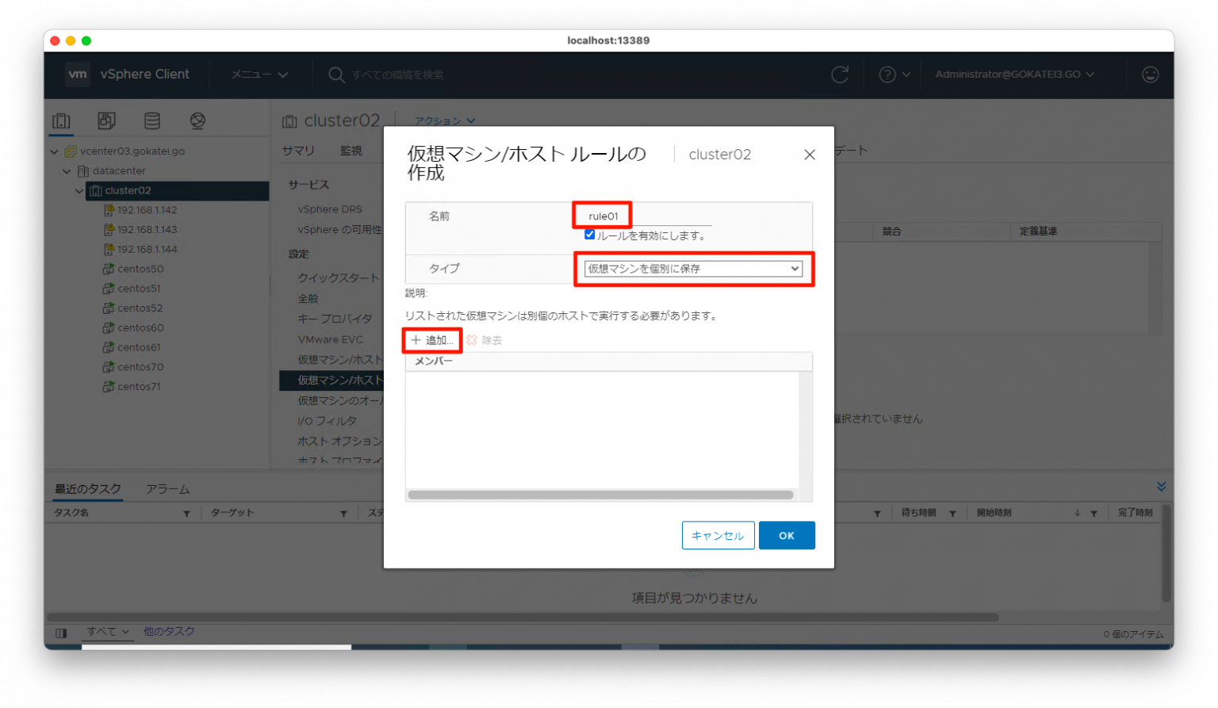Click the rule01 name input field
Viewport: 1218px width, 708px height.
(602, 215)
